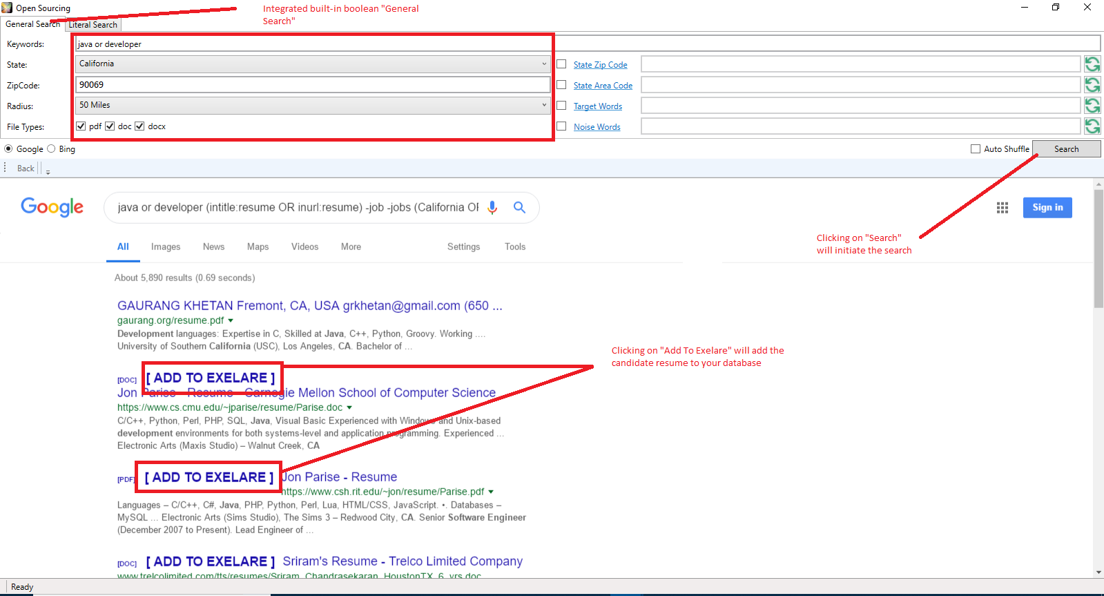Enable the Target Words checkbox
The image size is (1104, 596).
561,106
